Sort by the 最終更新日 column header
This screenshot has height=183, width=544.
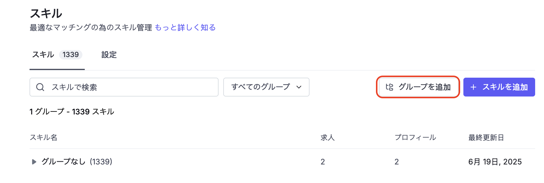click(x=486, y=137)
